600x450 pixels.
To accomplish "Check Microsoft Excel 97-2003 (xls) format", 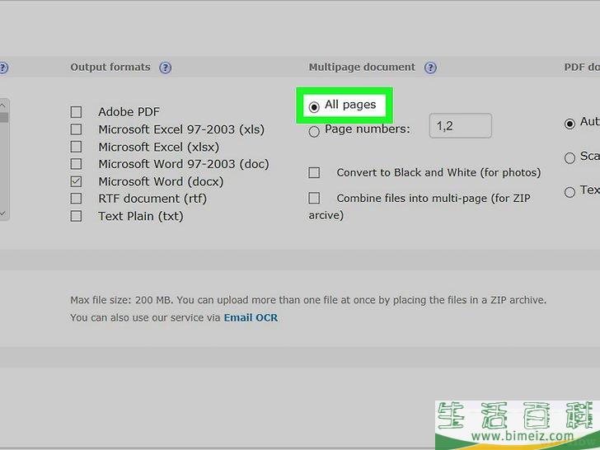I will [76, 129].
